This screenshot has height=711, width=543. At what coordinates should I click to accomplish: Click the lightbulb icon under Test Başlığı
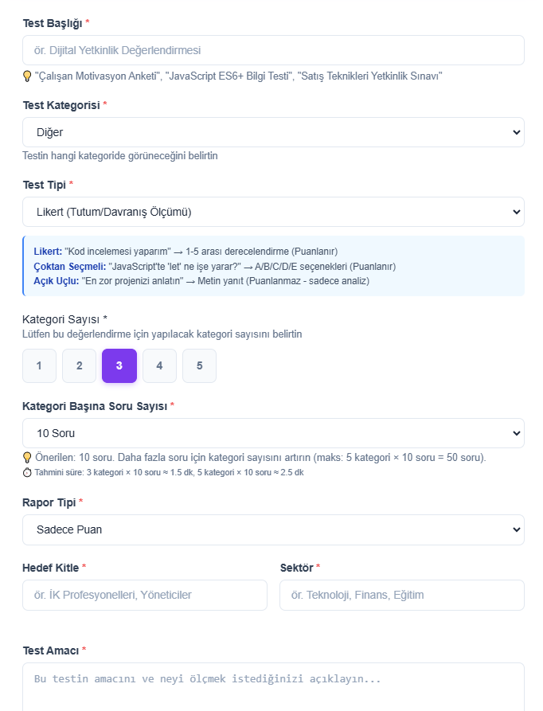(27, 76)
